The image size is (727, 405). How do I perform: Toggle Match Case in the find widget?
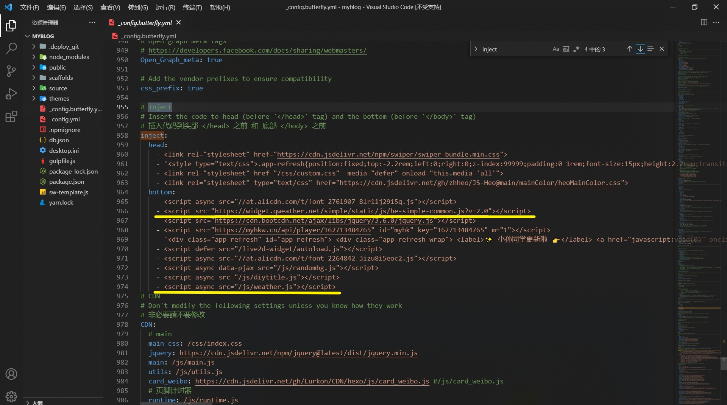(x=555, y=49)
